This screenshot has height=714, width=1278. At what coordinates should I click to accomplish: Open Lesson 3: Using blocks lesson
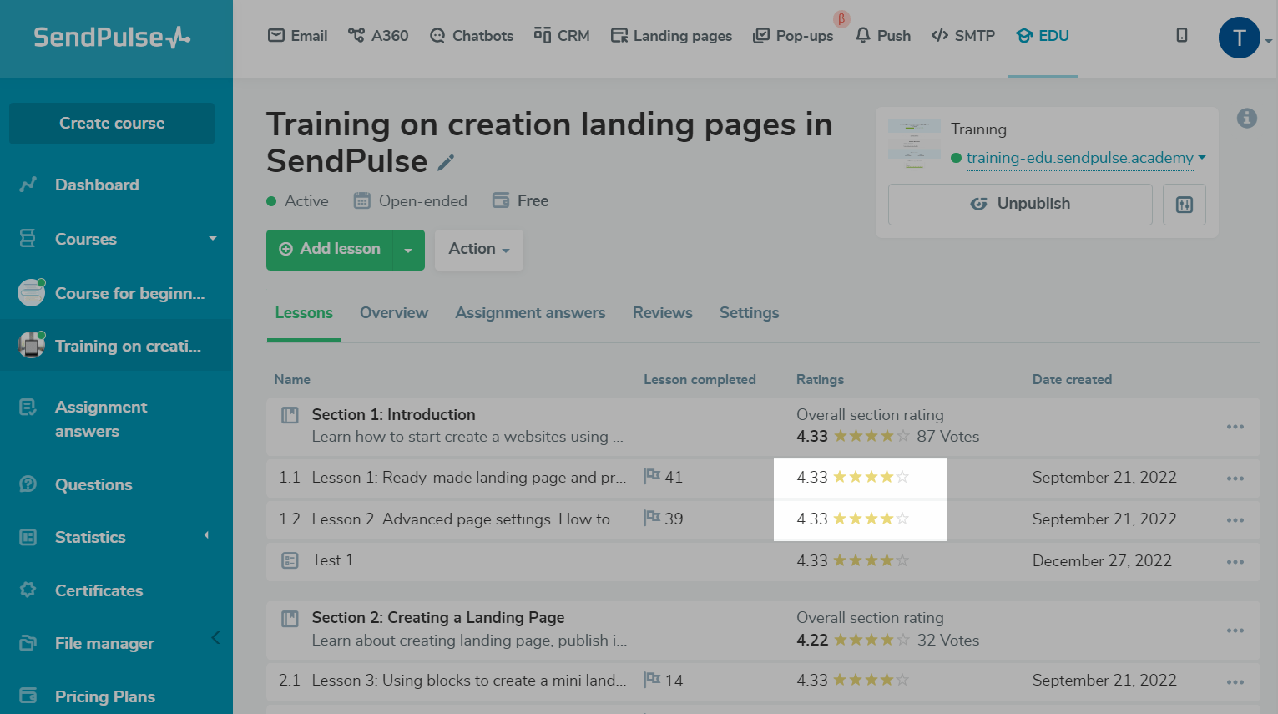tap(468, 681)
